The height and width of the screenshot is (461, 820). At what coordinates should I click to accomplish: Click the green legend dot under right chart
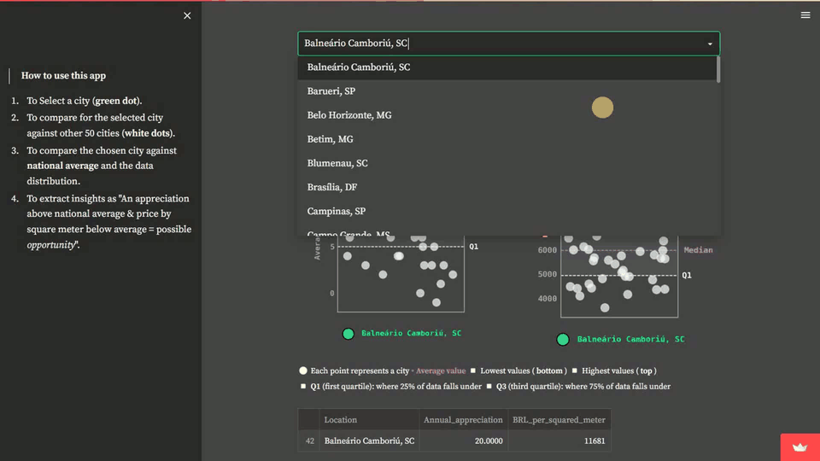click(x=563, y=339)
